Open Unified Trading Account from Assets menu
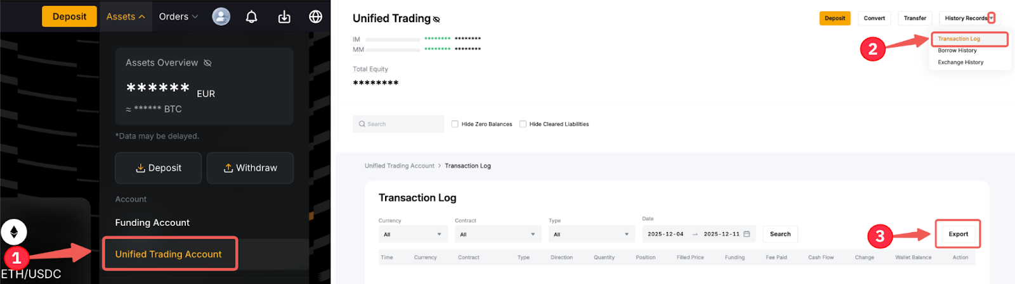This screenshot has height=284, width=1015. coord(169,254)
